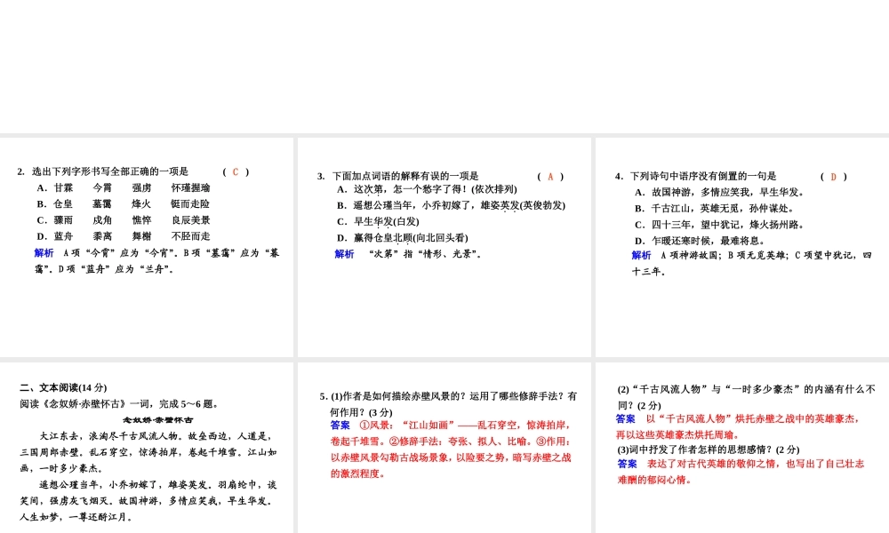Image resolution: width=889 pixels, height=533 pixels.
Task: Select option A 故国神游，多情应笑我 in question 4
Action: pyautogui.click(x=719, y=193)
